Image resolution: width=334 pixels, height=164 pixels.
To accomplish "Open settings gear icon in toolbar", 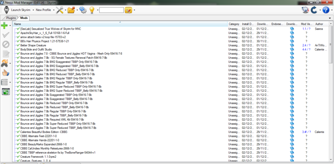I will [83, 10].
